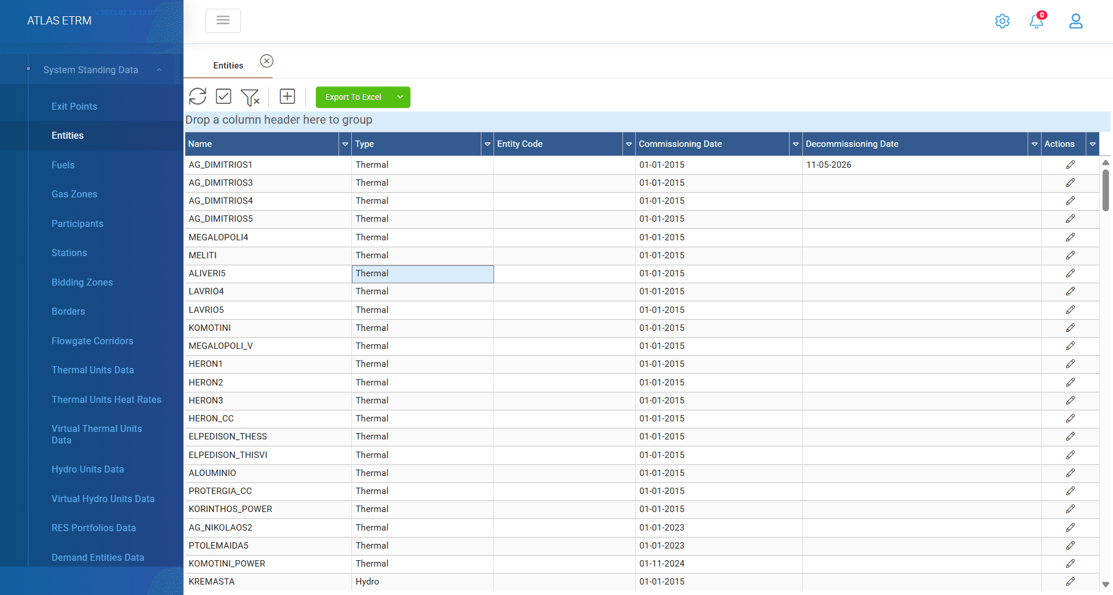Edit the ELPEDISON_THESS row
This screenshot has width=1113, height=595.
[x=1071, y=437]
